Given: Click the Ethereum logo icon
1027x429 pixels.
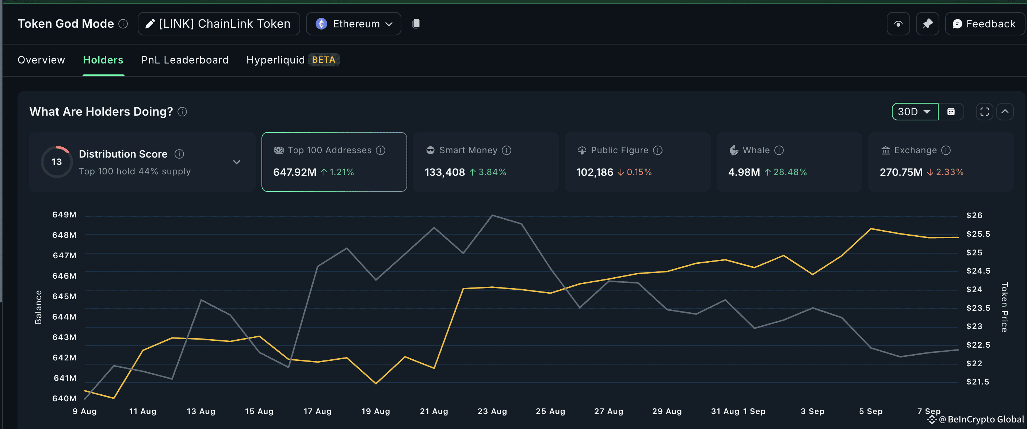Looking at the screenshot, I should pos(321,24).
